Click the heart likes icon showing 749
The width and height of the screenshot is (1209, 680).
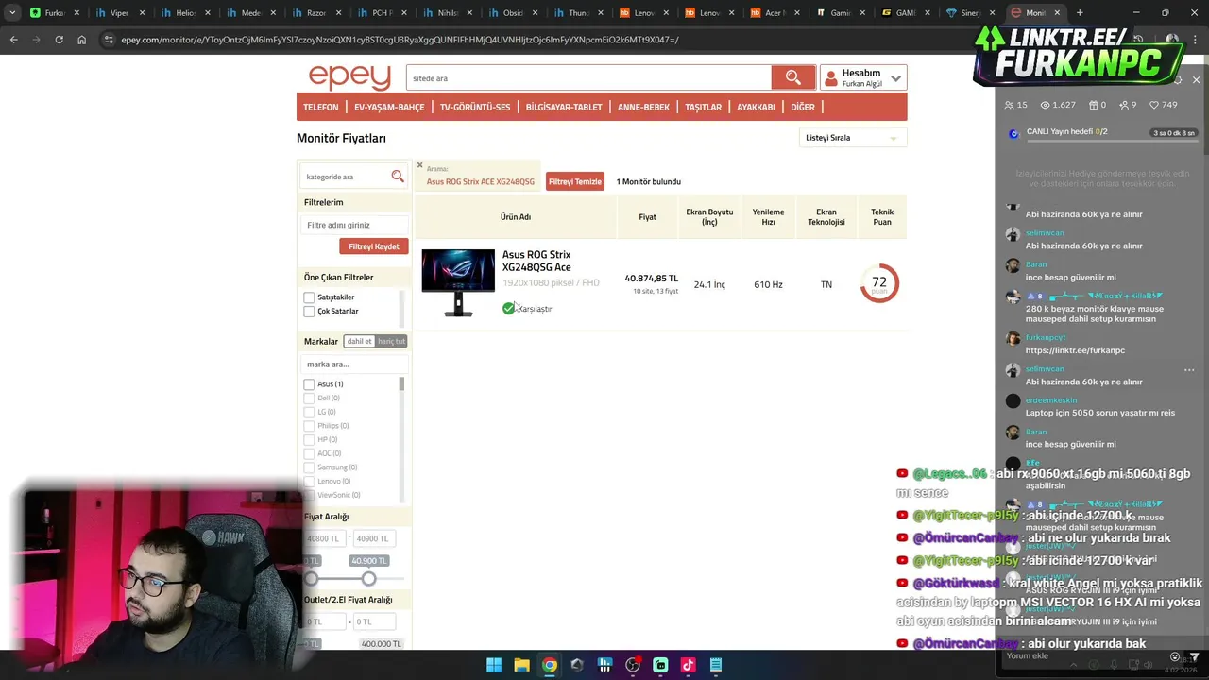[x=1154, y=105]
